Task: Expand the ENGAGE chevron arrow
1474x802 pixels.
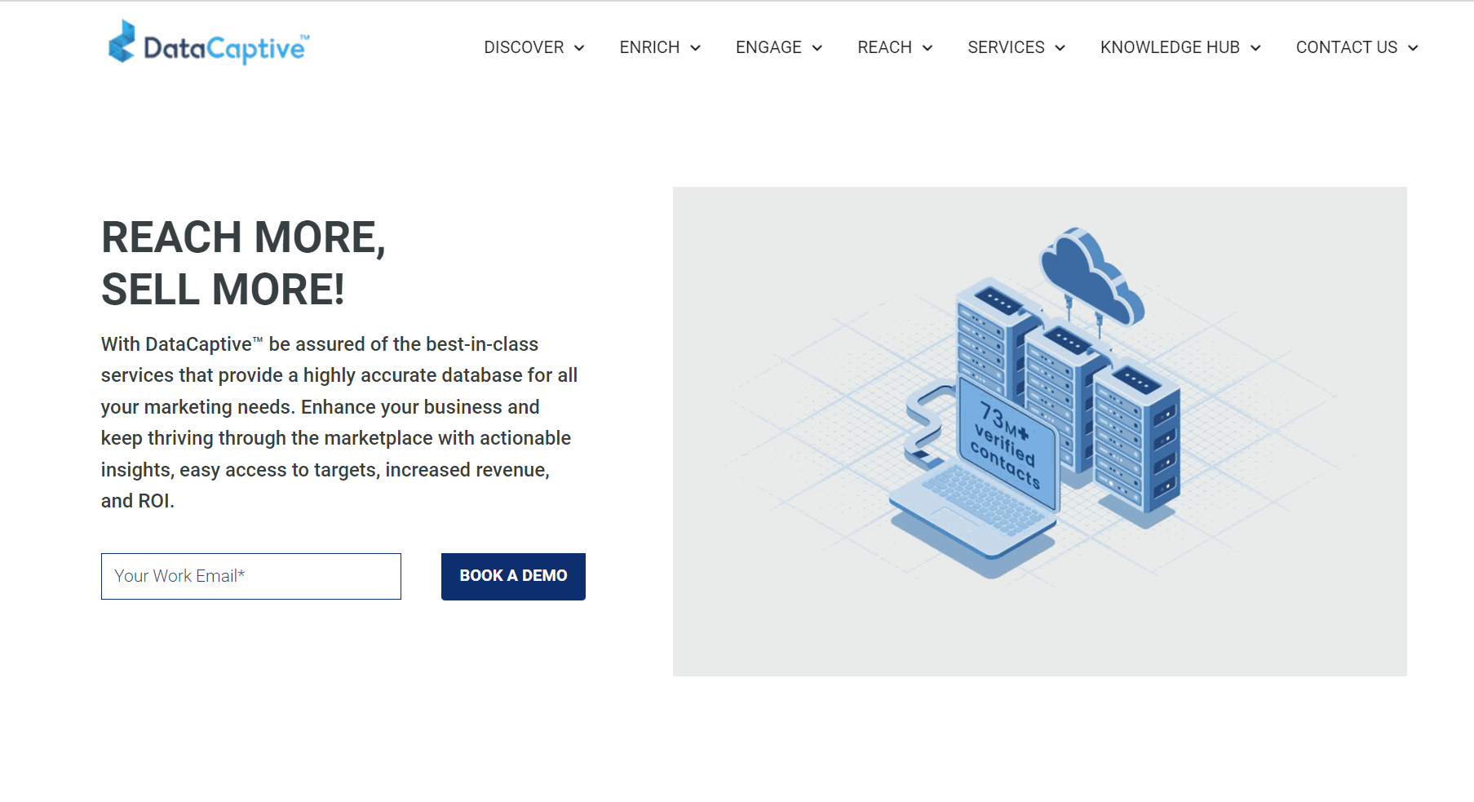Action: click(x=817, y=48)
